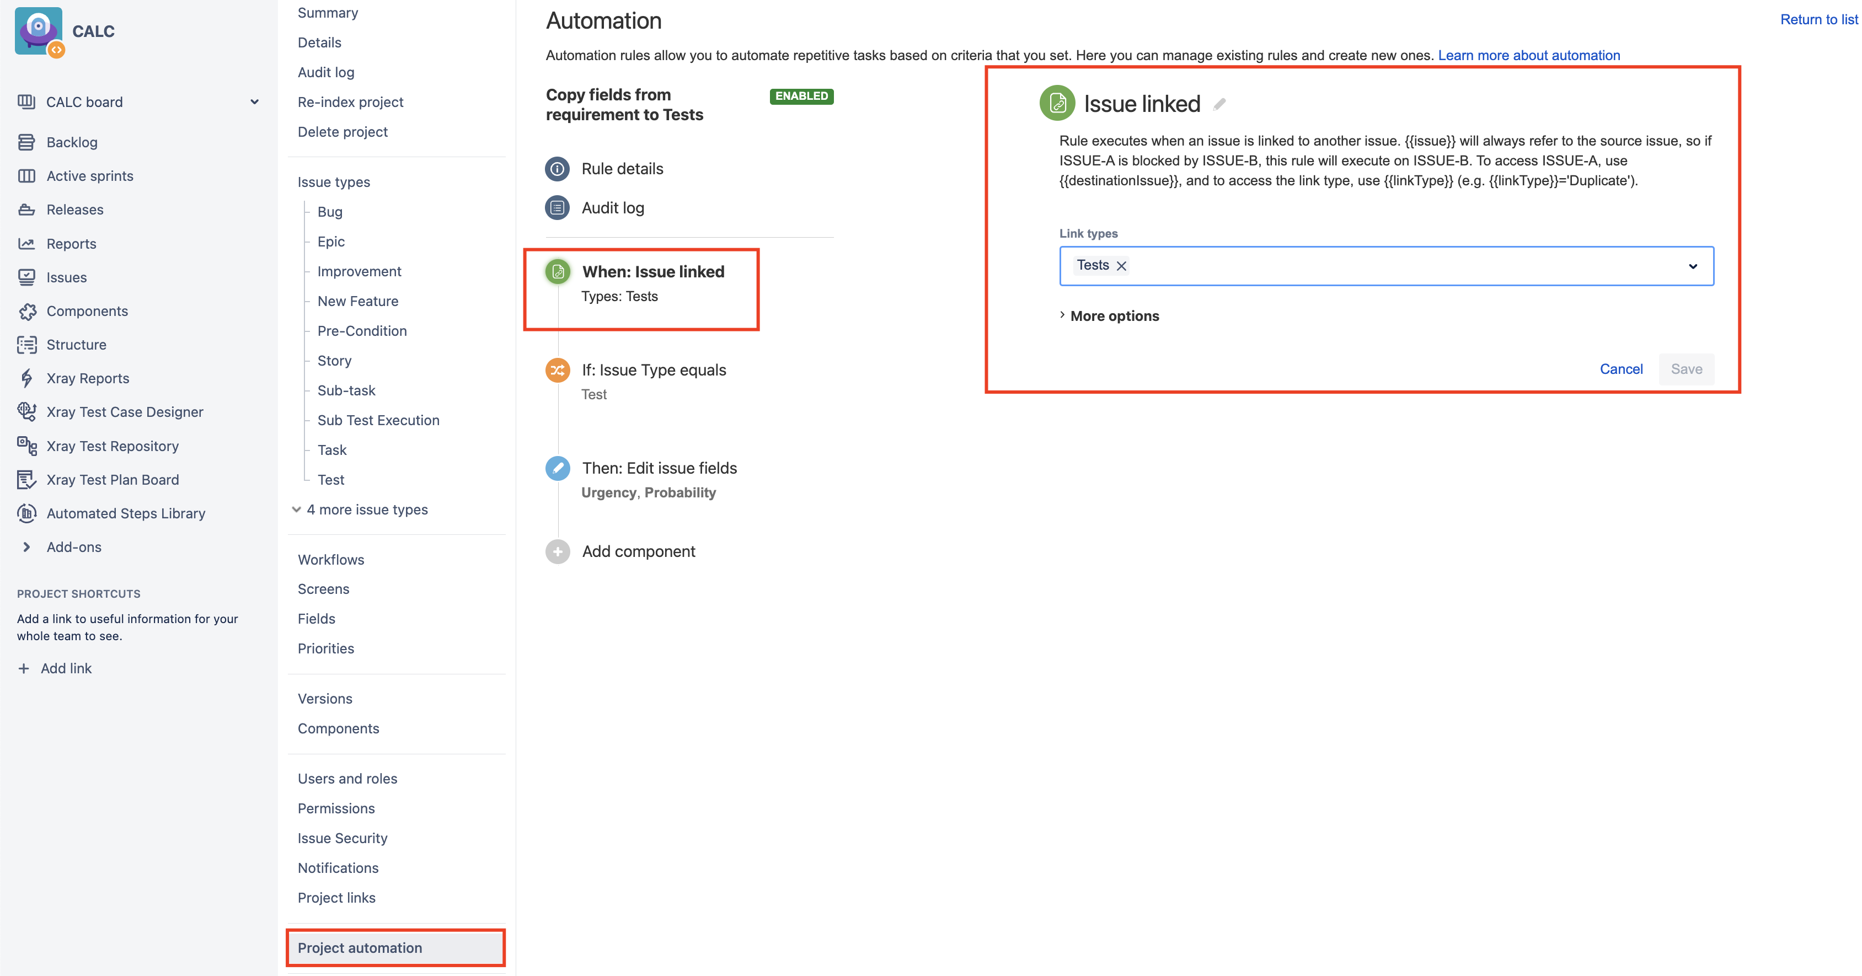Screen dimensions: 1862x976
Task: Select the Epic issue type
Action: pyautogui.click(x=331, y=242)
